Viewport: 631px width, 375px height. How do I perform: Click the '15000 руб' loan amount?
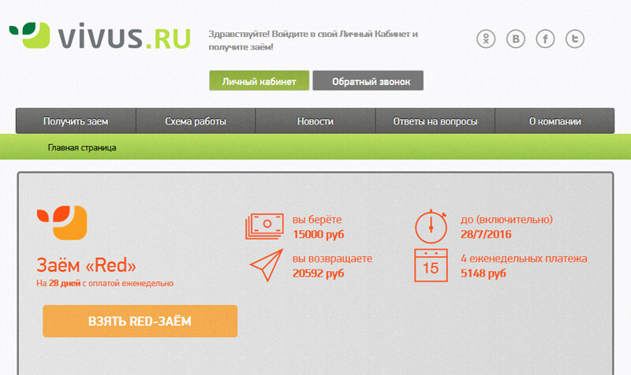[318, 234]
